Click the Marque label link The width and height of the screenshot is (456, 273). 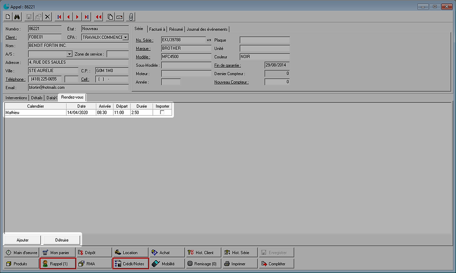tap(143, 48)
